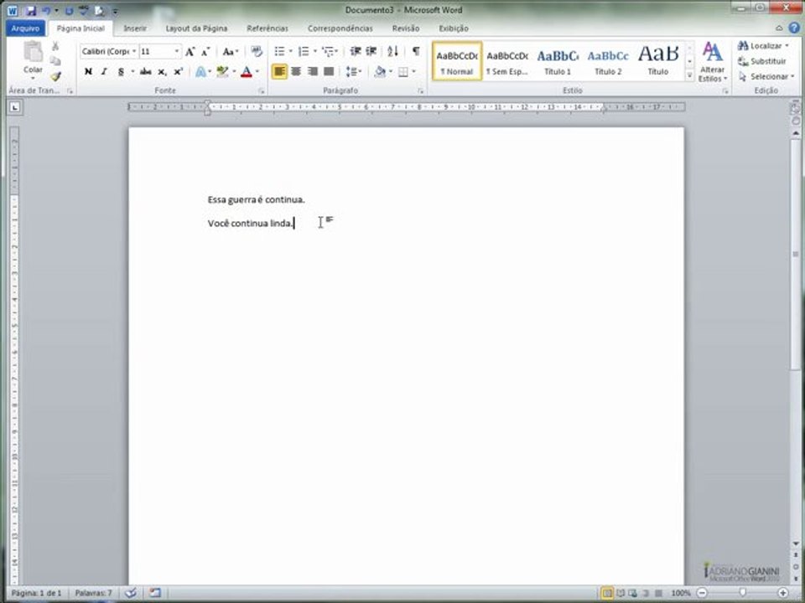Customize the quick access toolbar dropdown
The height and width of the screenshot is (603, 805).
click(x=115, y=11)
